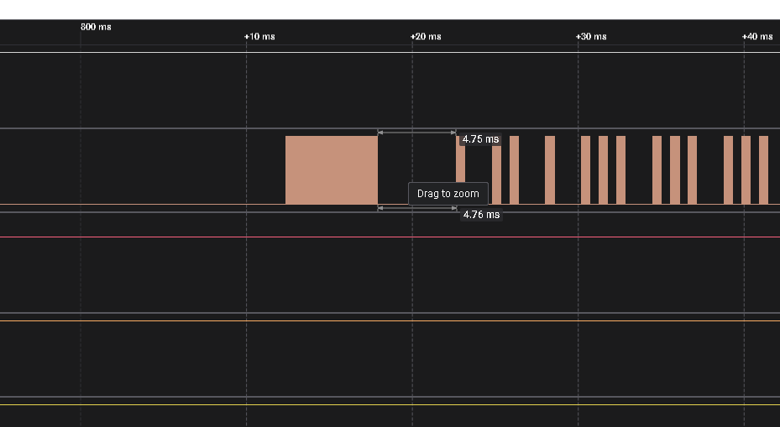This screenshot has width=780, height=427.
Task: Select the +40 ms time marker
Action: click(x=757, y=37)
